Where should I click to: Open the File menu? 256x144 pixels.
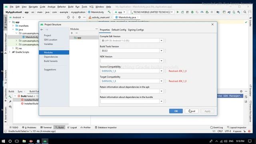pyautogui.click(x=12, y=7)
